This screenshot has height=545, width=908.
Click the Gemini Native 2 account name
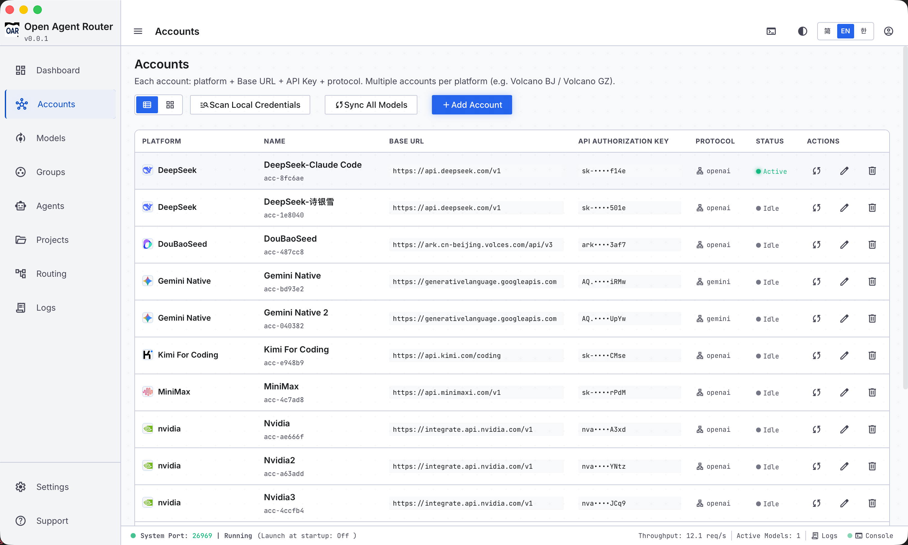(x=296, y=312)
